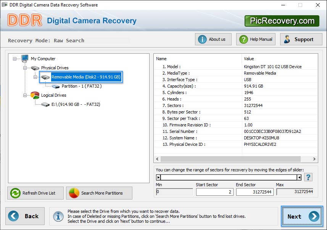The image size is (327, 230).
Task: Select the Interface Type row
Action: click(236, 80)
